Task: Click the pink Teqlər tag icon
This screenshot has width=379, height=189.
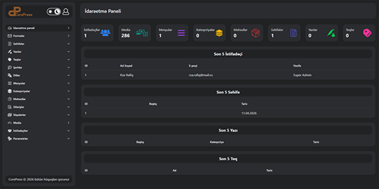Action: tap(367, 33)
